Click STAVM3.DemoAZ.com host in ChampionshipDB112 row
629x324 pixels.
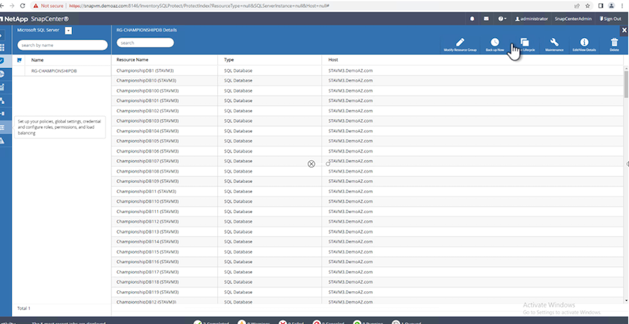pyautogui.click(x=350, y=221)
